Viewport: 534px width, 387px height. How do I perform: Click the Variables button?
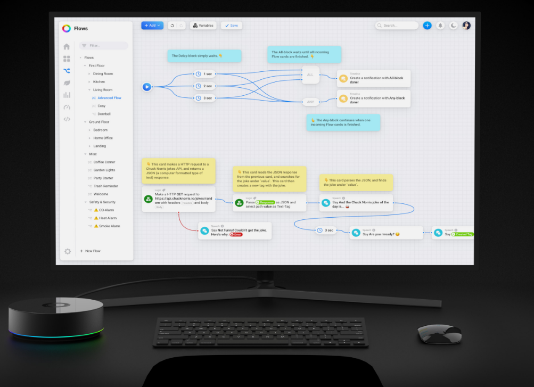click(x=203, y=26)
